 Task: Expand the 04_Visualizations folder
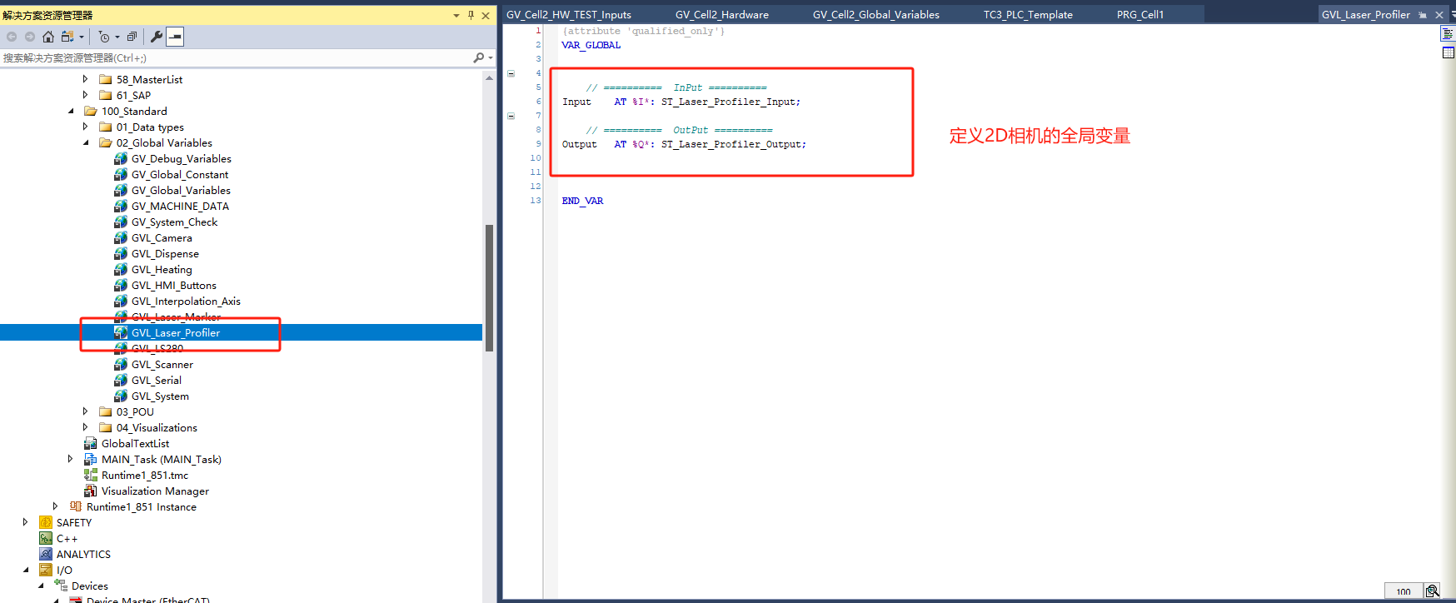tap(85, 427)
